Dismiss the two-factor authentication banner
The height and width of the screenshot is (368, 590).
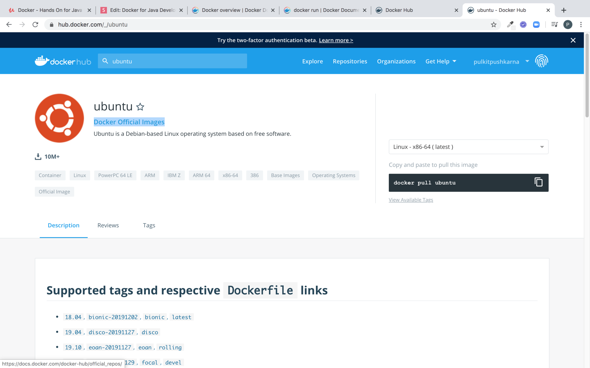[x=573, y=40]
